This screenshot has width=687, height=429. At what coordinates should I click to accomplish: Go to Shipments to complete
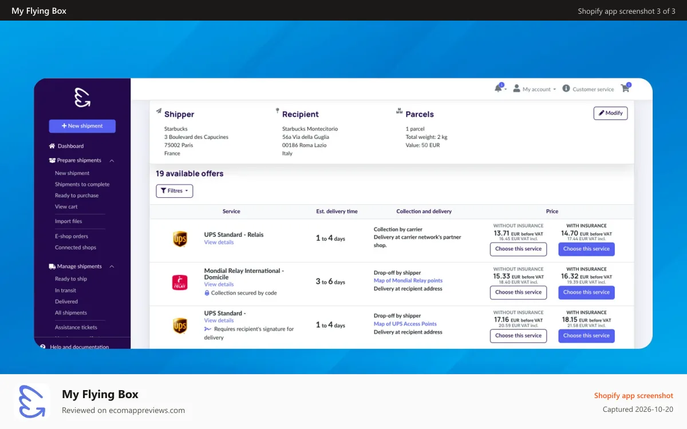[x=82, y=184]
